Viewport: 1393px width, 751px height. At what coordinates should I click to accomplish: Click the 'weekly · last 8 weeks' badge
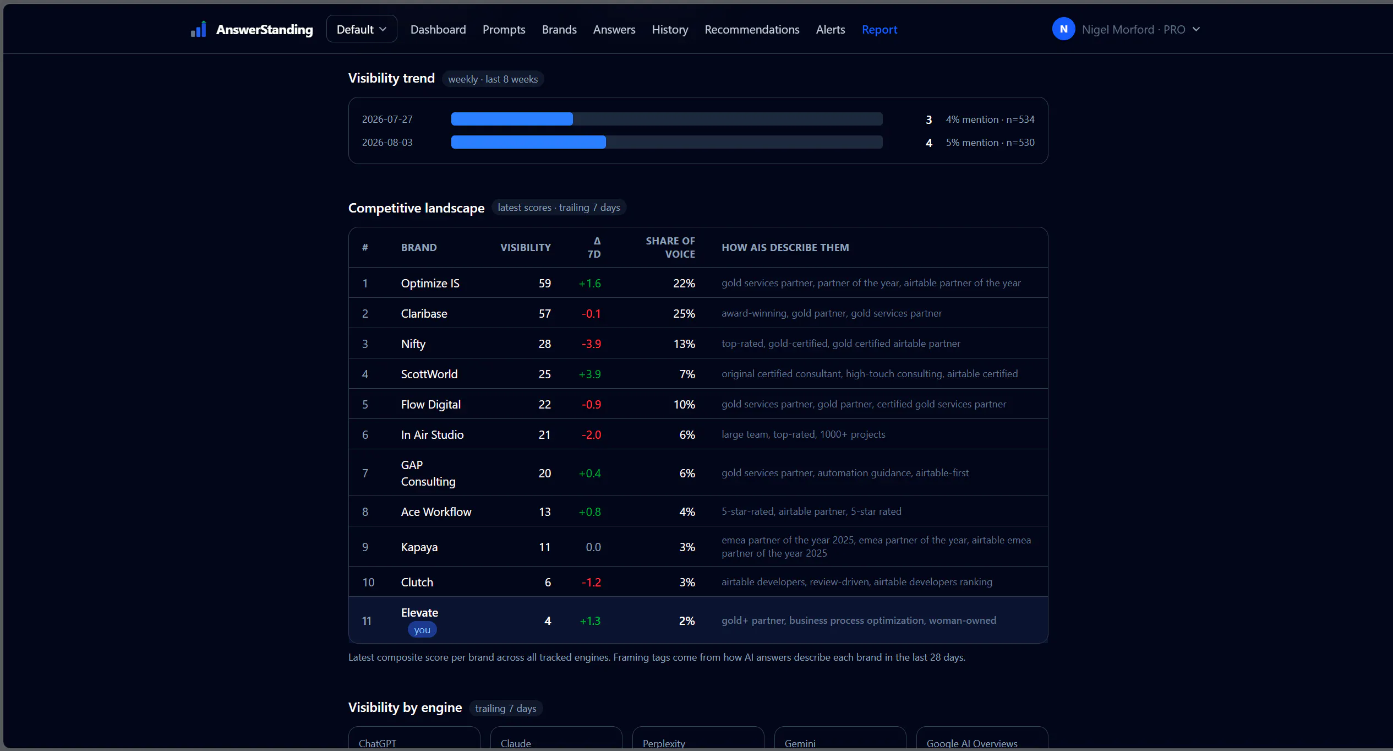click(493, 79)
